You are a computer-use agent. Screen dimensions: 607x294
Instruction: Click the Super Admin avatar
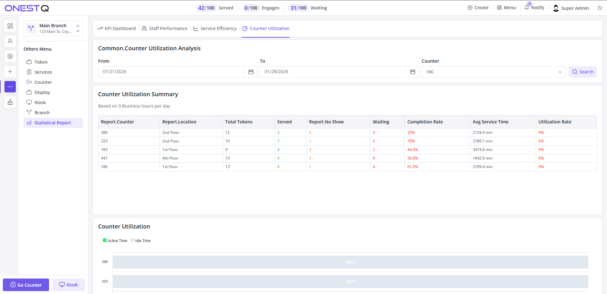(x=556, y=8)
